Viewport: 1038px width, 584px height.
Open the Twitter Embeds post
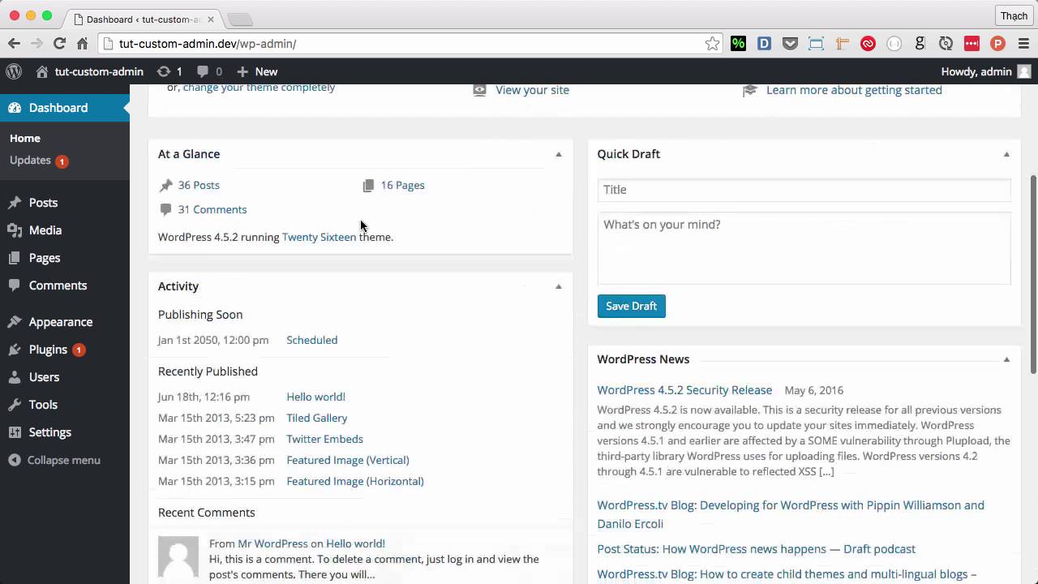coord(324,439)
